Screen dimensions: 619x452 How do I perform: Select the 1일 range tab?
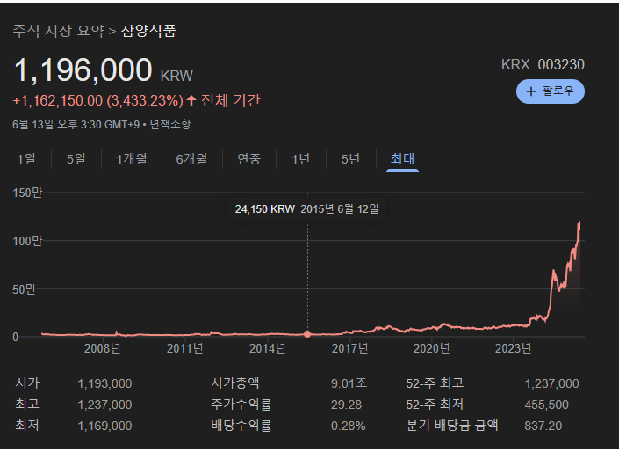point(26,159)
